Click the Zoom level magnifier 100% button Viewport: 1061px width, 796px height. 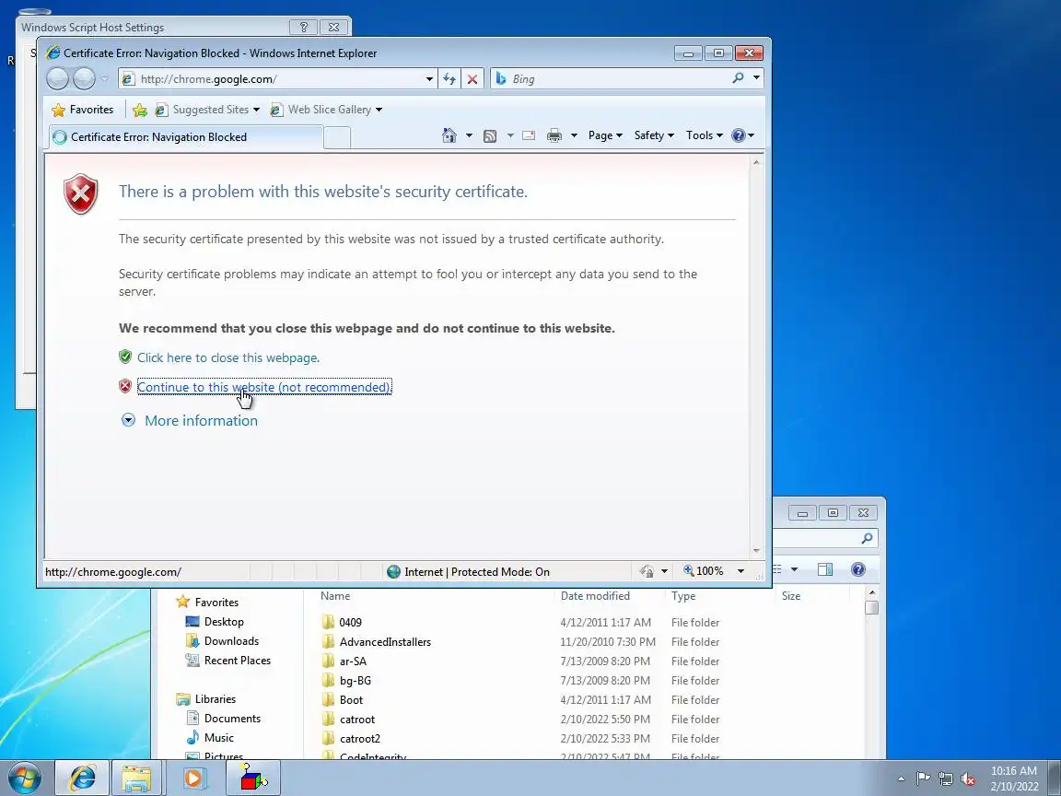coord(703,571)
